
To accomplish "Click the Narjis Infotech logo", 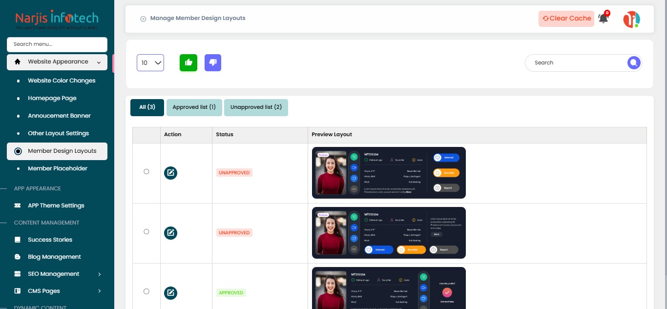I will click(x=57, y=20).
